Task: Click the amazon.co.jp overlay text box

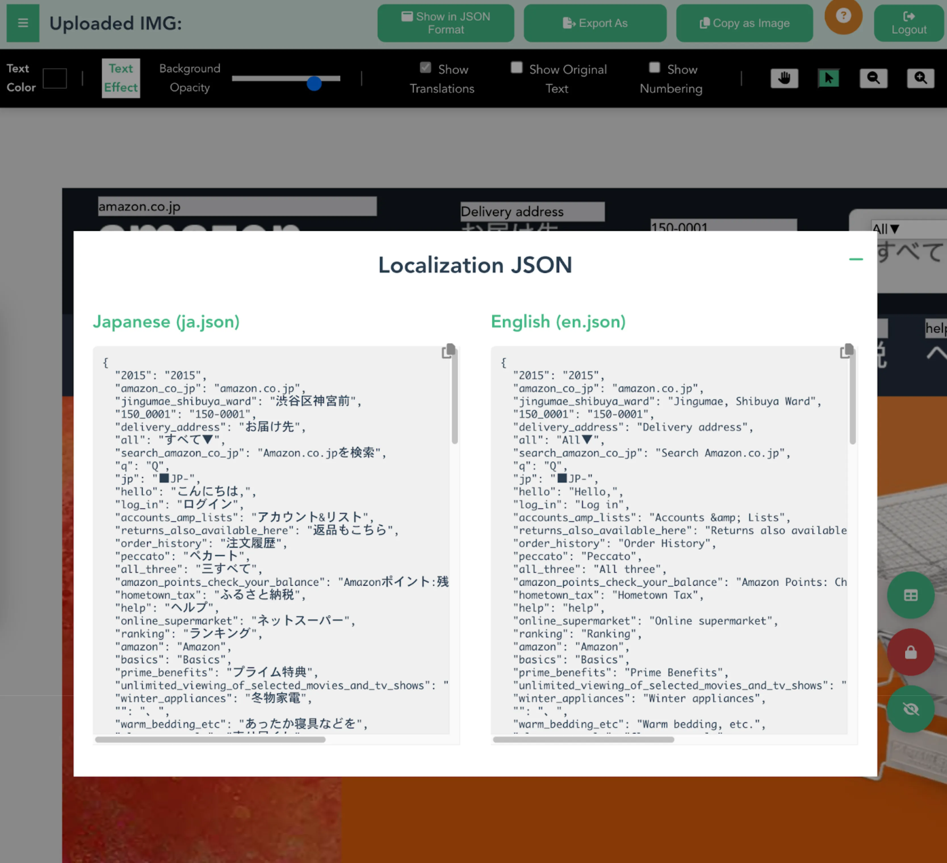Action: [x=237, y=206]
